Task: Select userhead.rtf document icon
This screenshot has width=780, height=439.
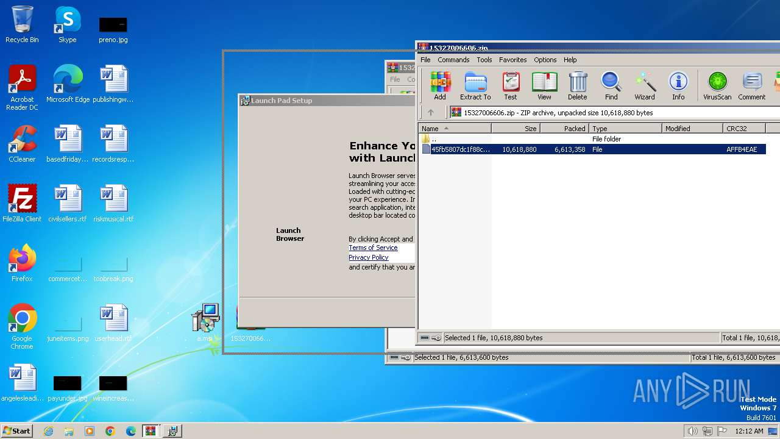Action: pyautogui.click(x=113, y=323)
